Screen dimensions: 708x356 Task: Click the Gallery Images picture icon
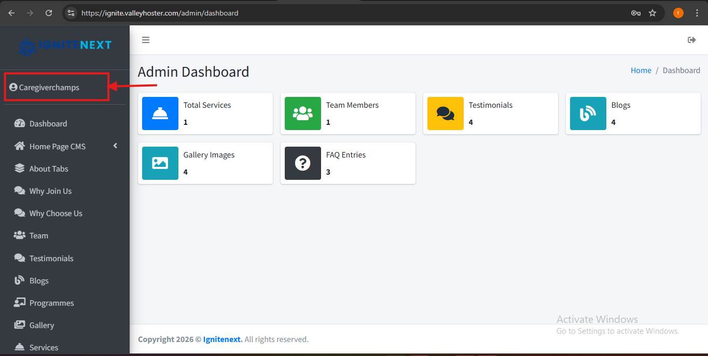click(x=160, y=163)
